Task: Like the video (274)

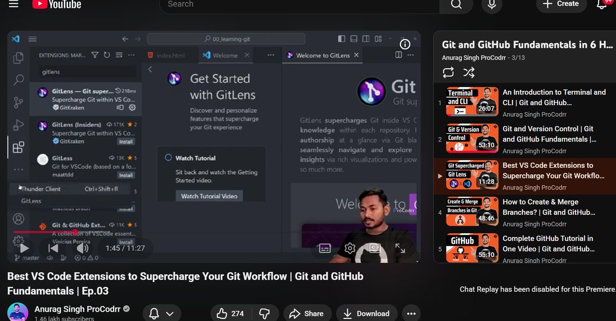Action: [230, 313]
